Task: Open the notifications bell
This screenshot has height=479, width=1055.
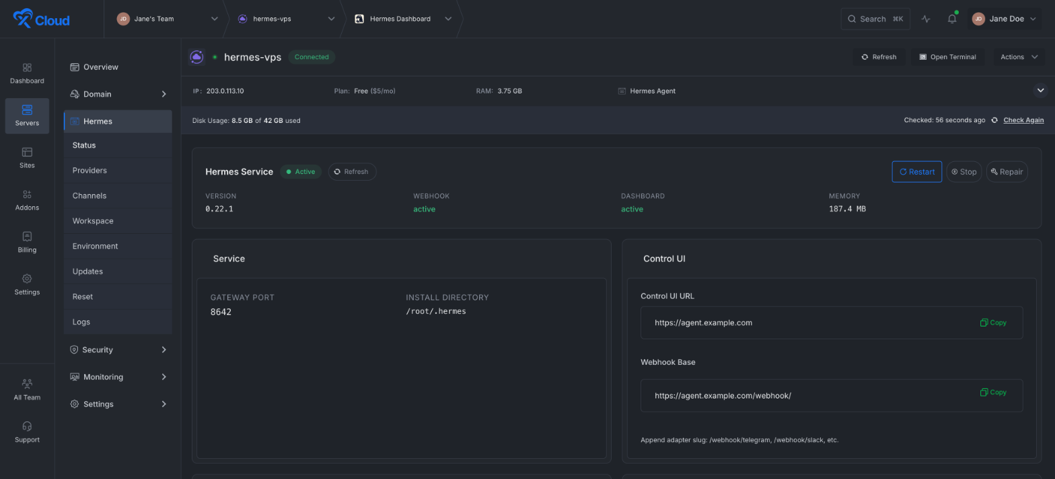Action: [952, 19]
